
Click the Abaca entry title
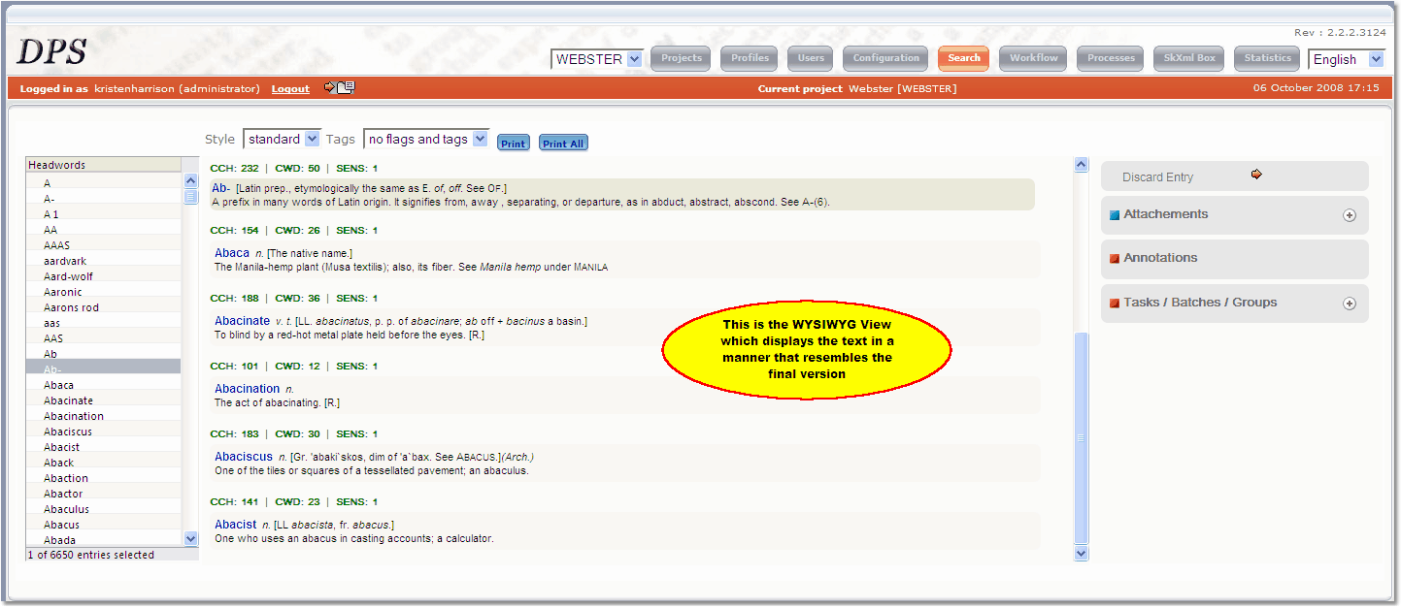[x=232, y=253]
